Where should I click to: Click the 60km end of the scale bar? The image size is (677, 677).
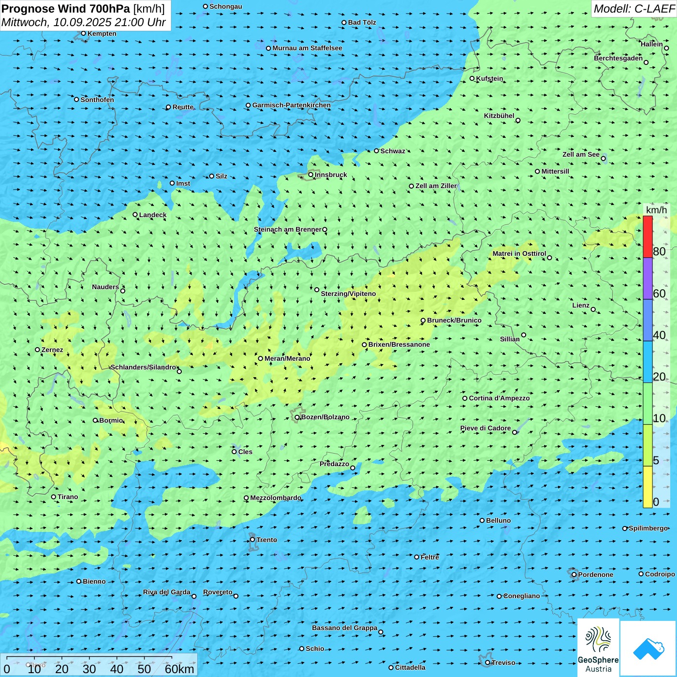179,669
